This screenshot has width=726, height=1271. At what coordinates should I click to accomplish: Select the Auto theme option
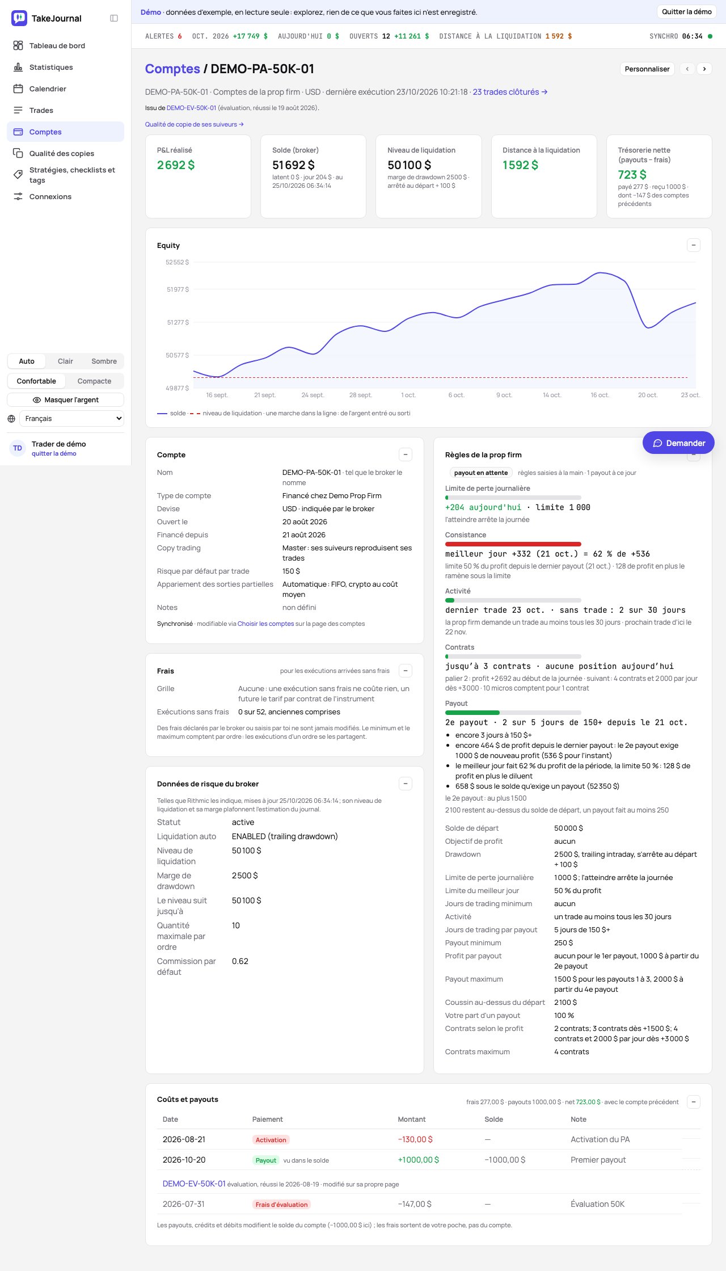coord(27,361)
